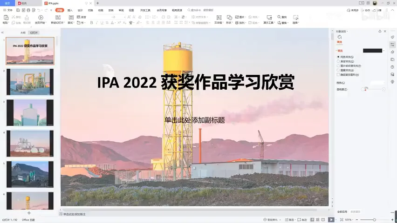Click the Italic I formatting icon
The height and width of the screenshot is (223, 397).
97,23
